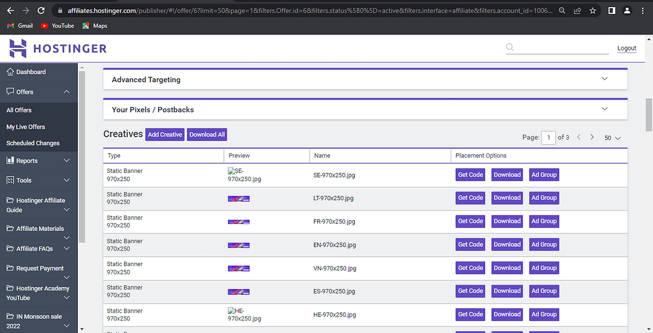Screen dimensions: 653x333
Task: Click the Add Creative button
Action: point(165,135)
